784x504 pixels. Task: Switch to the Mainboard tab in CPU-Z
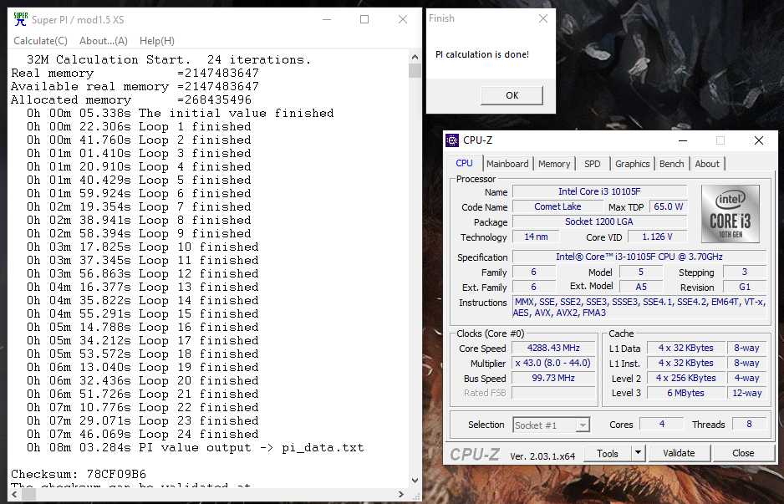[507, 164]
